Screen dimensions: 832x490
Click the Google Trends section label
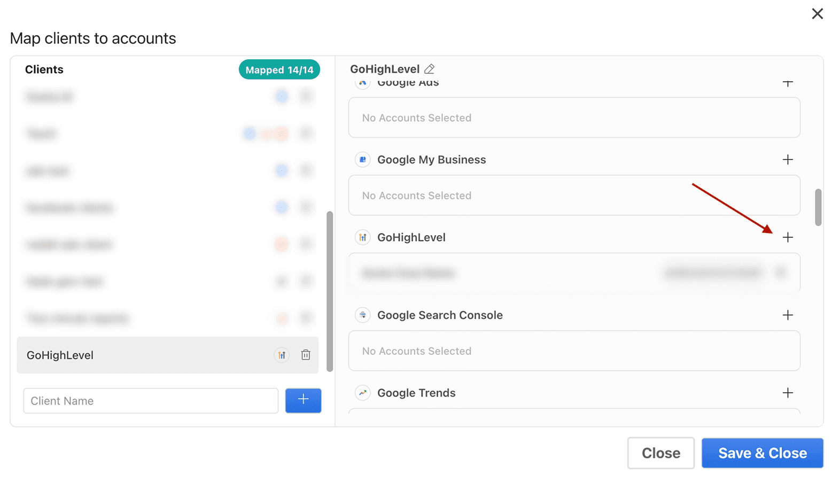click(416, 393)
